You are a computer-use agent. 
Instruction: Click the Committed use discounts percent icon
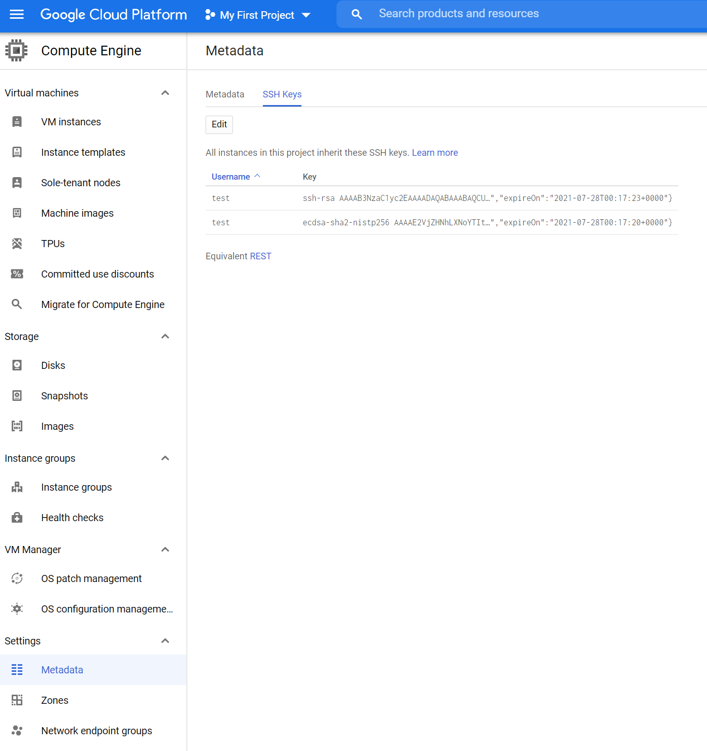click(x=17, y=274)
